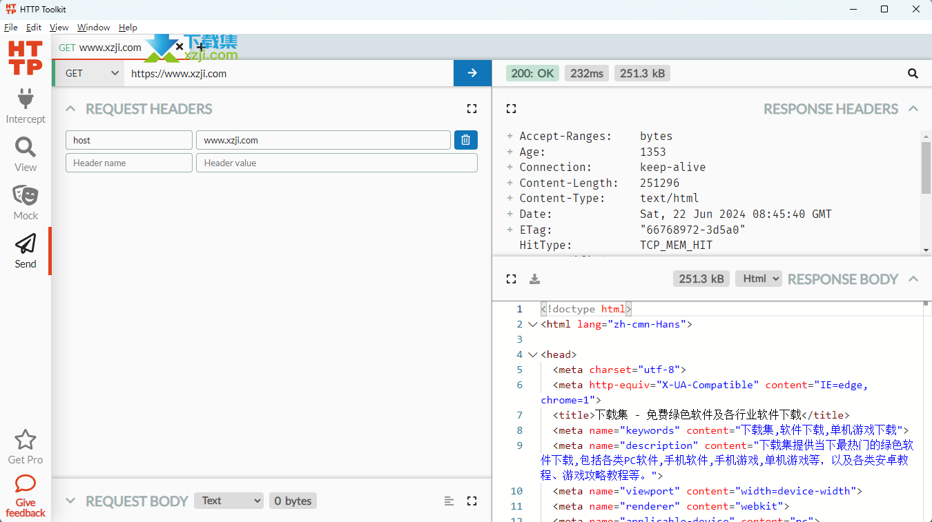Click the 232ms duration badge

click(587, 73)
